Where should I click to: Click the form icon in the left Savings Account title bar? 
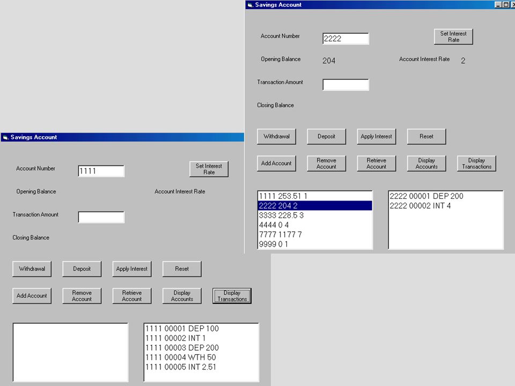coord(5,137)
